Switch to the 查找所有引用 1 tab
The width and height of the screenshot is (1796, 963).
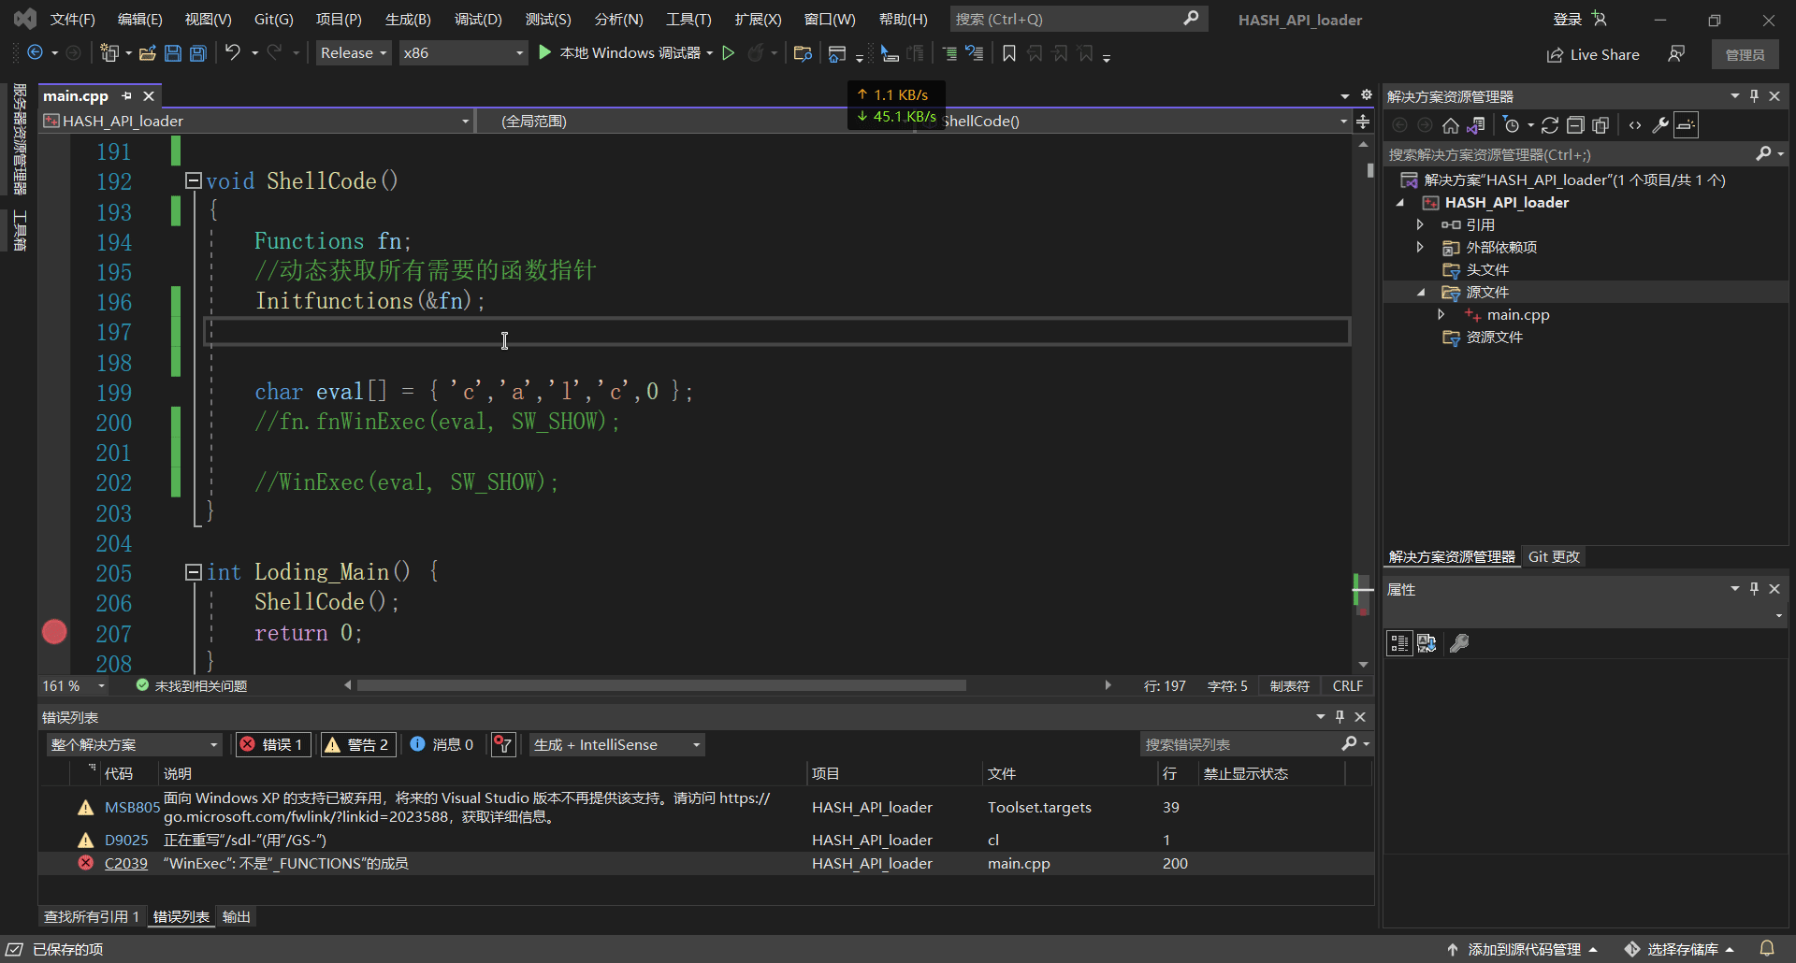[91, 916]
